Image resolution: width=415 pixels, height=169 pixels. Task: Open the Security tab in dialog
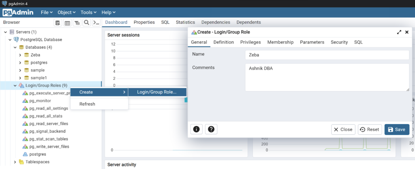tap(339, 42)
